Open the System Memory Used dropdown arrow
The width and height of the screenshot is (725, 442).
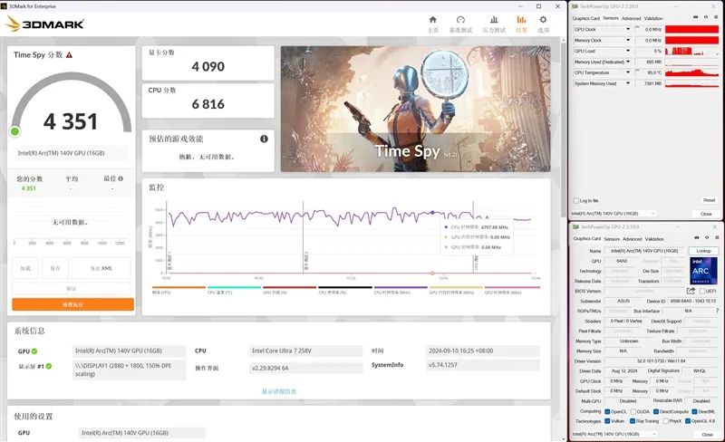628,83
